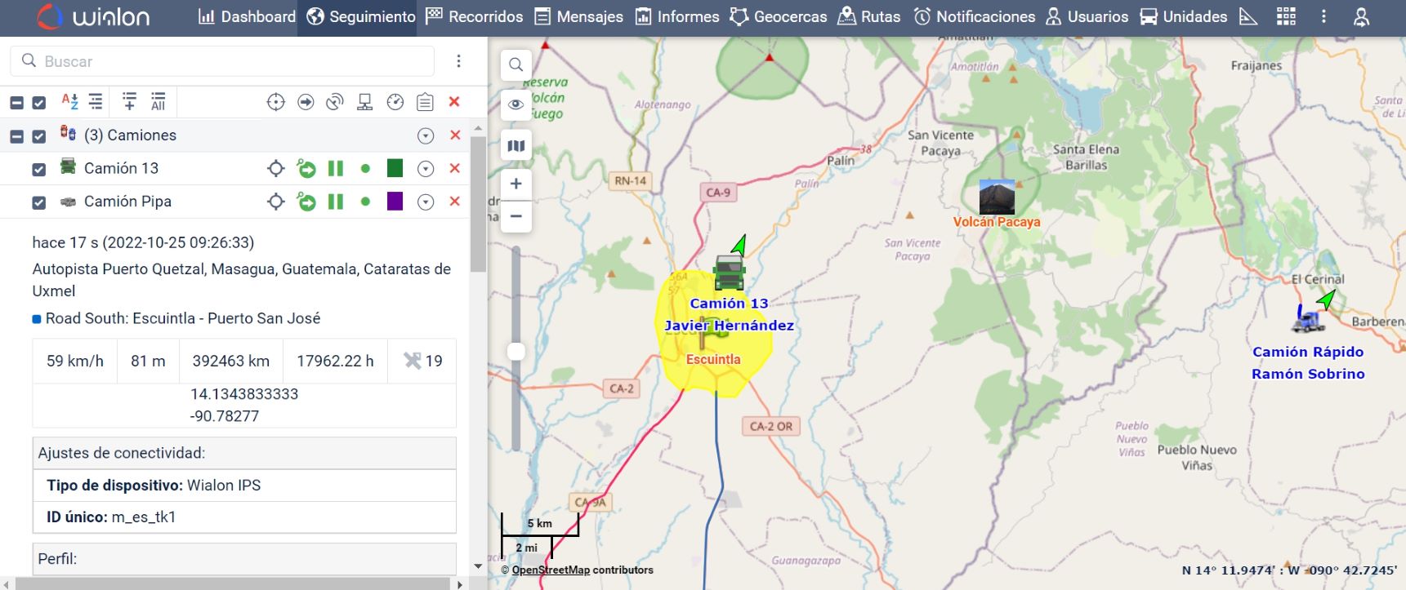The width and height of the screenshot is (1406, 590).
Task: Pause tracking for Camión Pipa
Action: coord(336,202)
